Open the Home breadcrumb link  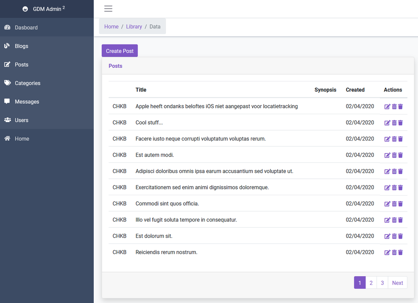[x=111, y=26]
